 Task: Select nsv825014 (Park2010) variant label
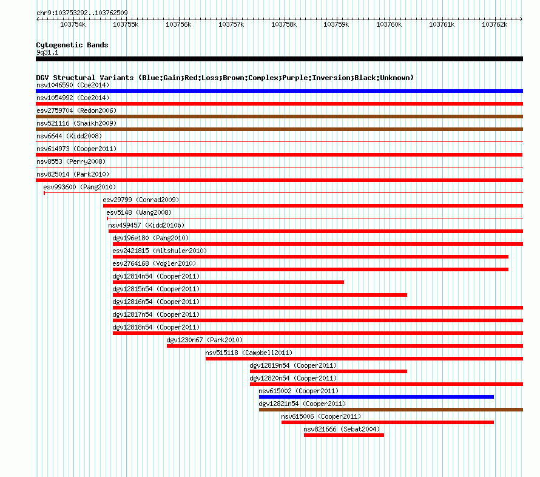click(73, 174)
